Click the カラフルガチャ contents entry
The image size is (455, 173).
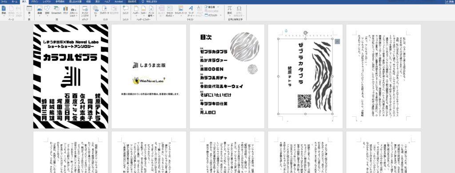click(214, 78)
